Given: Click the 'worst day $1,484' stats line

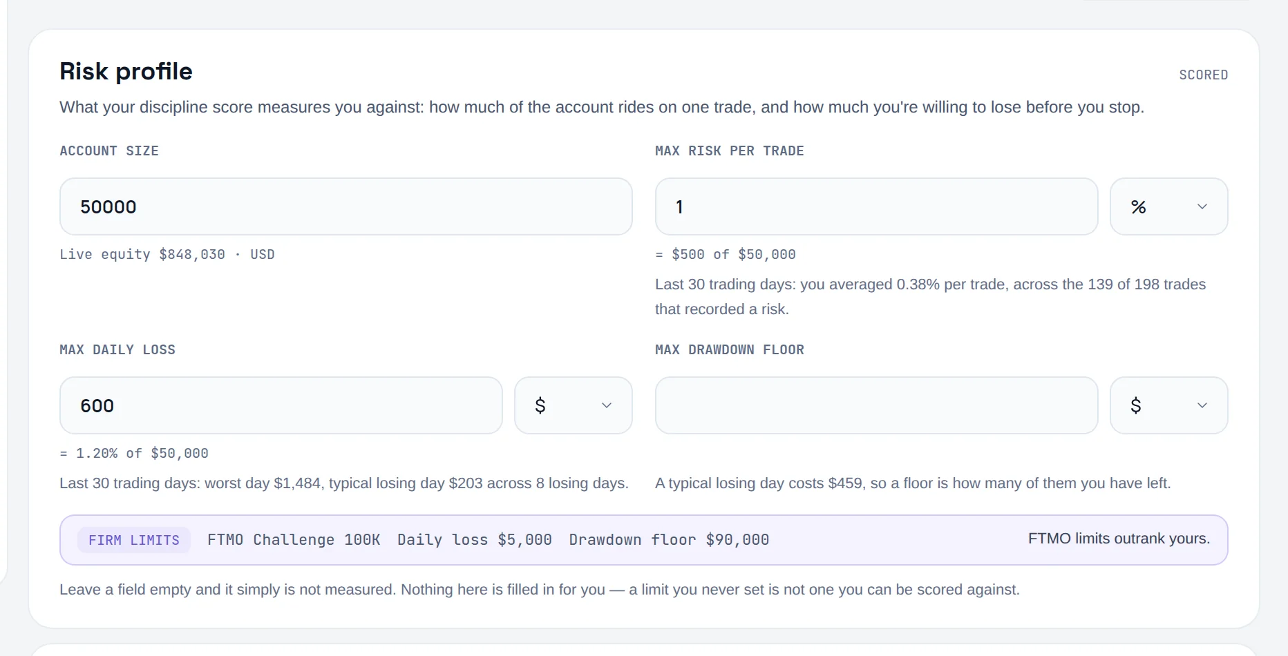Looking at the screenshot, I should tap(344, 483).
